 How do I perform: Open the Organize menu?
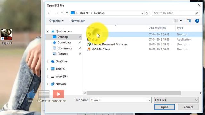56,21
